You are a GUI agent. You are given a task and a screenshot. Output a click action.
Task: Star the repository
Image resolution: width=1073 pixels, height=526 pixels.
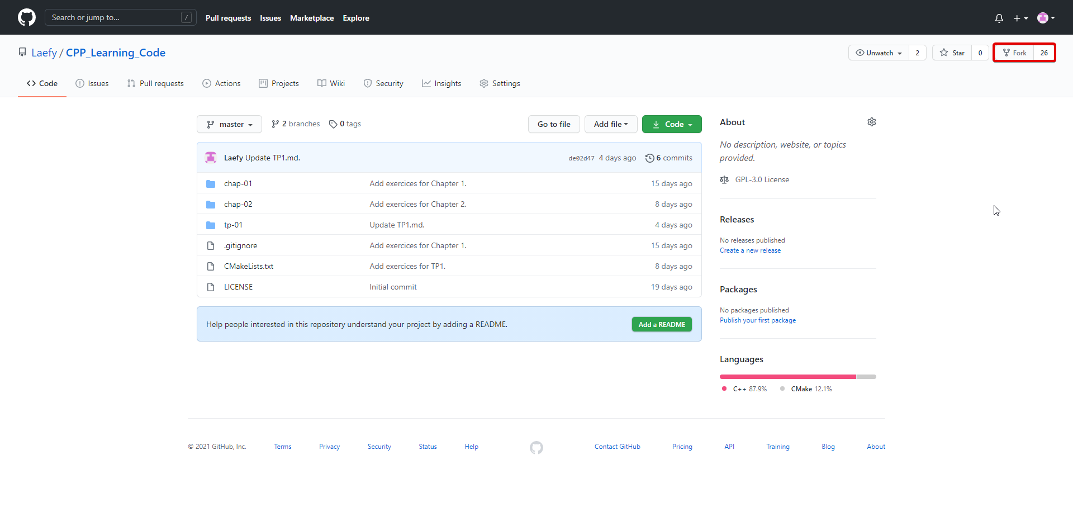click(952, 53)
